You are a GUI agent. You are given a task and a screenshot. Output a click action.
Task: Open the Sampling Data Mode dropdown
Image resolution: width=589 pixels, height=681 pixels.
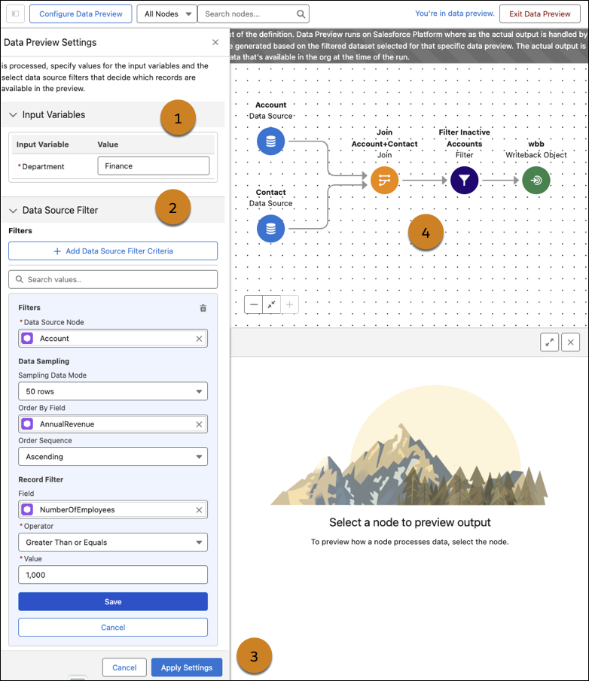tap(113, 391)
